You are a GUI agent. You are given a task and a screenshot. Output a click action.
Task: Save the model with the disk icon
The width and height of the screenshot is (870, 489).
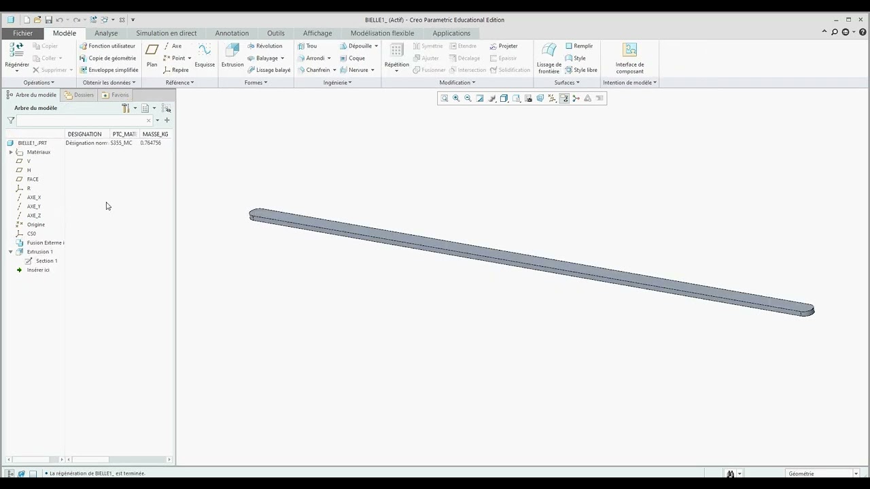[x=48, y=20]
